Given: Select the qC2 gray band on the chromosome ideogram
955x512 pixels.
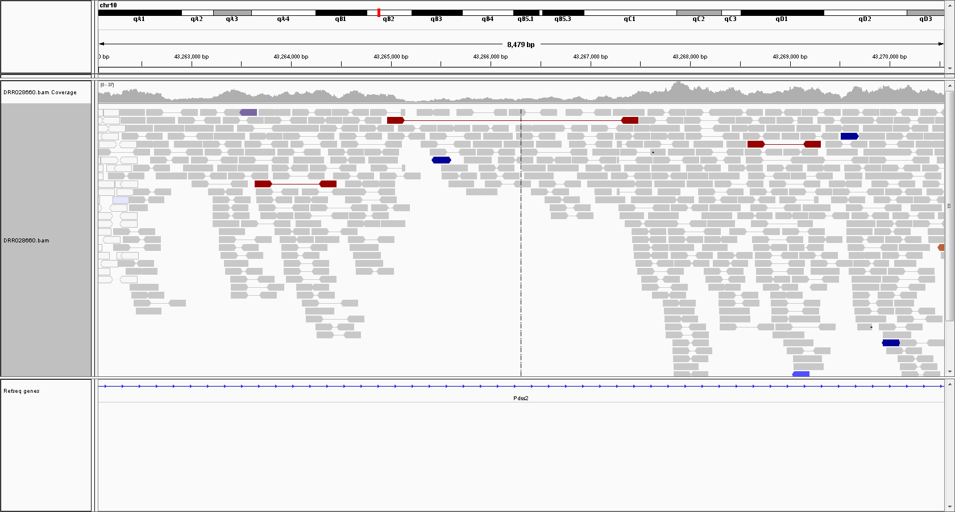Looking at the screenshot, I should pos(699,12).
